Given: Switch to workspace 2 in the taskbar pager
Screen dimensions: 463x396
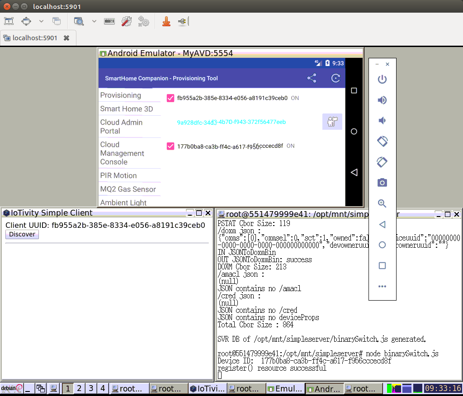Looking at the screenshot, I should [x=79, y=388].
